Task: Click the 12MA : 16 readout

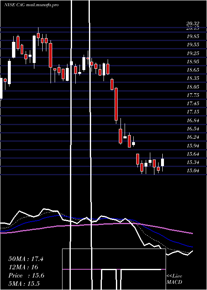Action: point(23,267)
